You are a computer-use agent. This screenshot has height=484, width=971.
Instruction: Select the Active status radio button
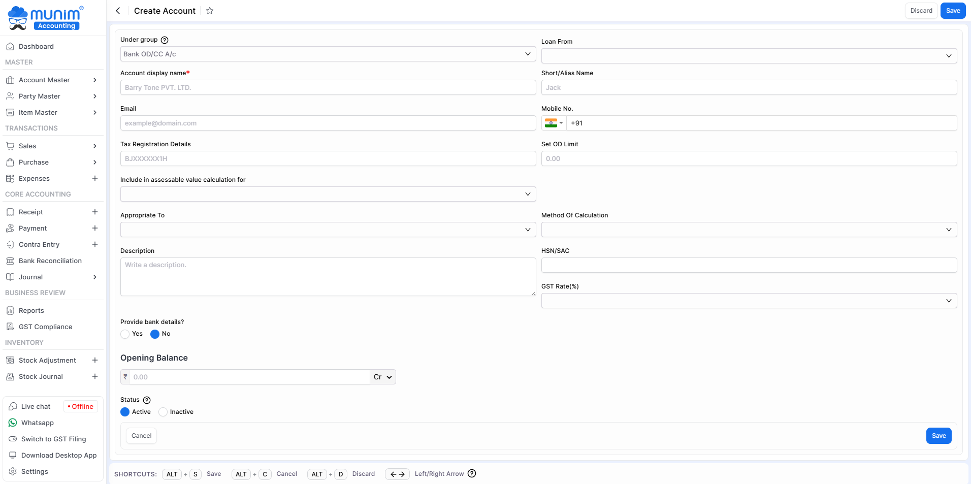click(x=125, y=412)
